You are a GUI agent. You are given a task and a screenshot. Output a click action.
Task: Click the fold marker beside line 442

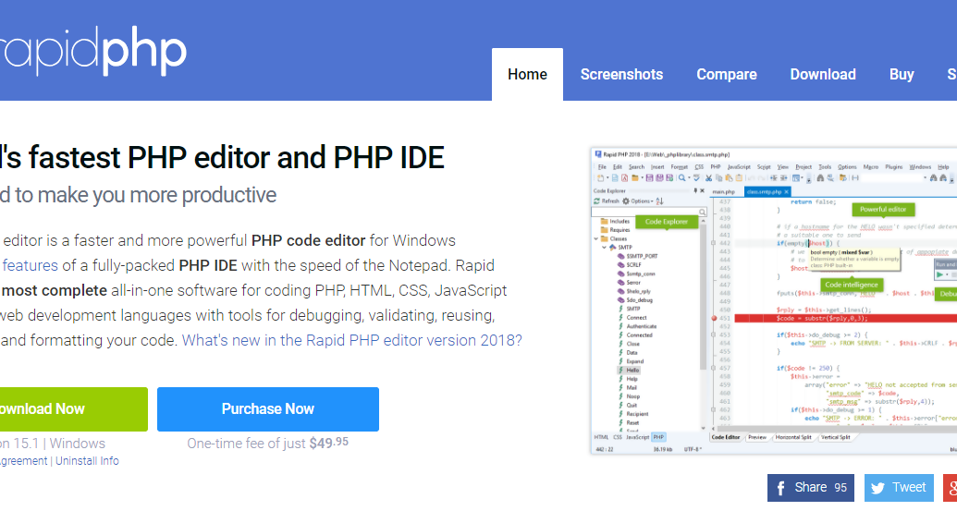[713, 243]
